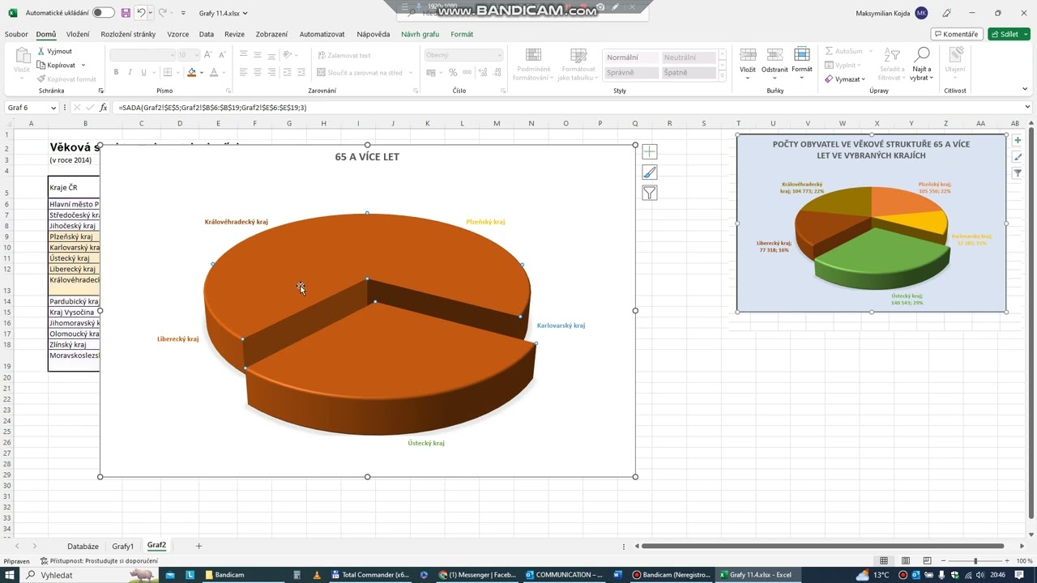Open the Chart Elements plus button
1037x583 pixels.
click(649, 152)
